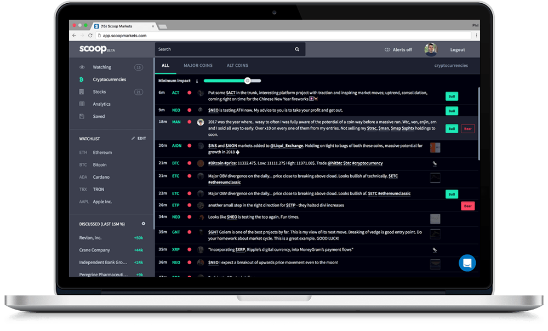Click the cryptocurrencies filter label
The image size is (548, 331).
point(451,65)
